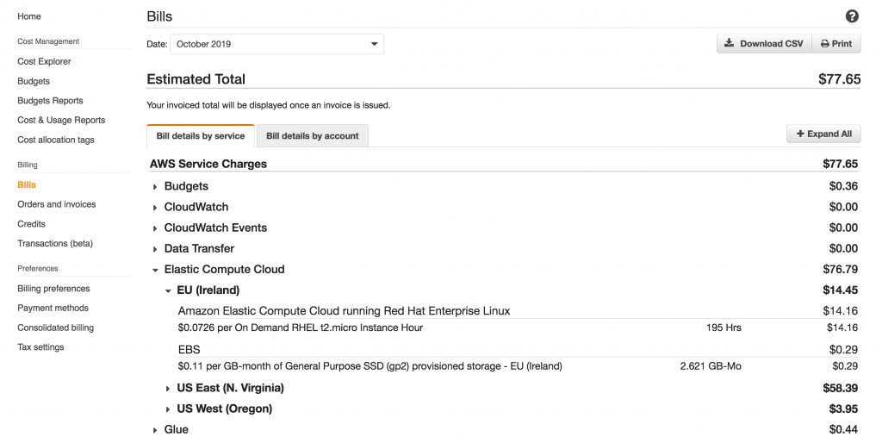
Task: Open Tax settings link
Action: click(x=40, y=347)
